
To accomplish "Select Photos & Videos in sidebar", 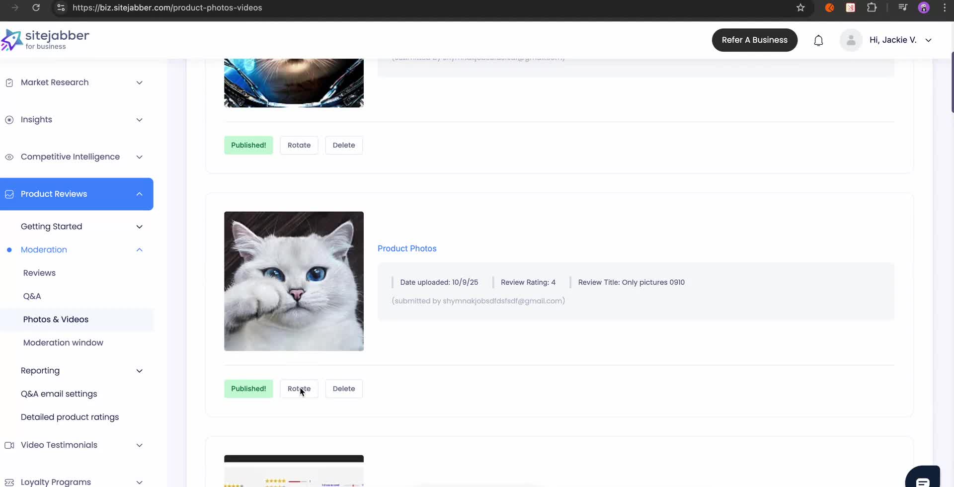I will pyautogui.click(x=77, y=320).
